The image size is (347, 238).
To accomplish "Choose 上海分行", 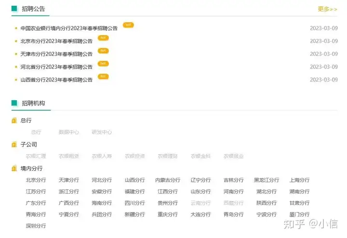I will pyautogui.click(x=300, y=180).
